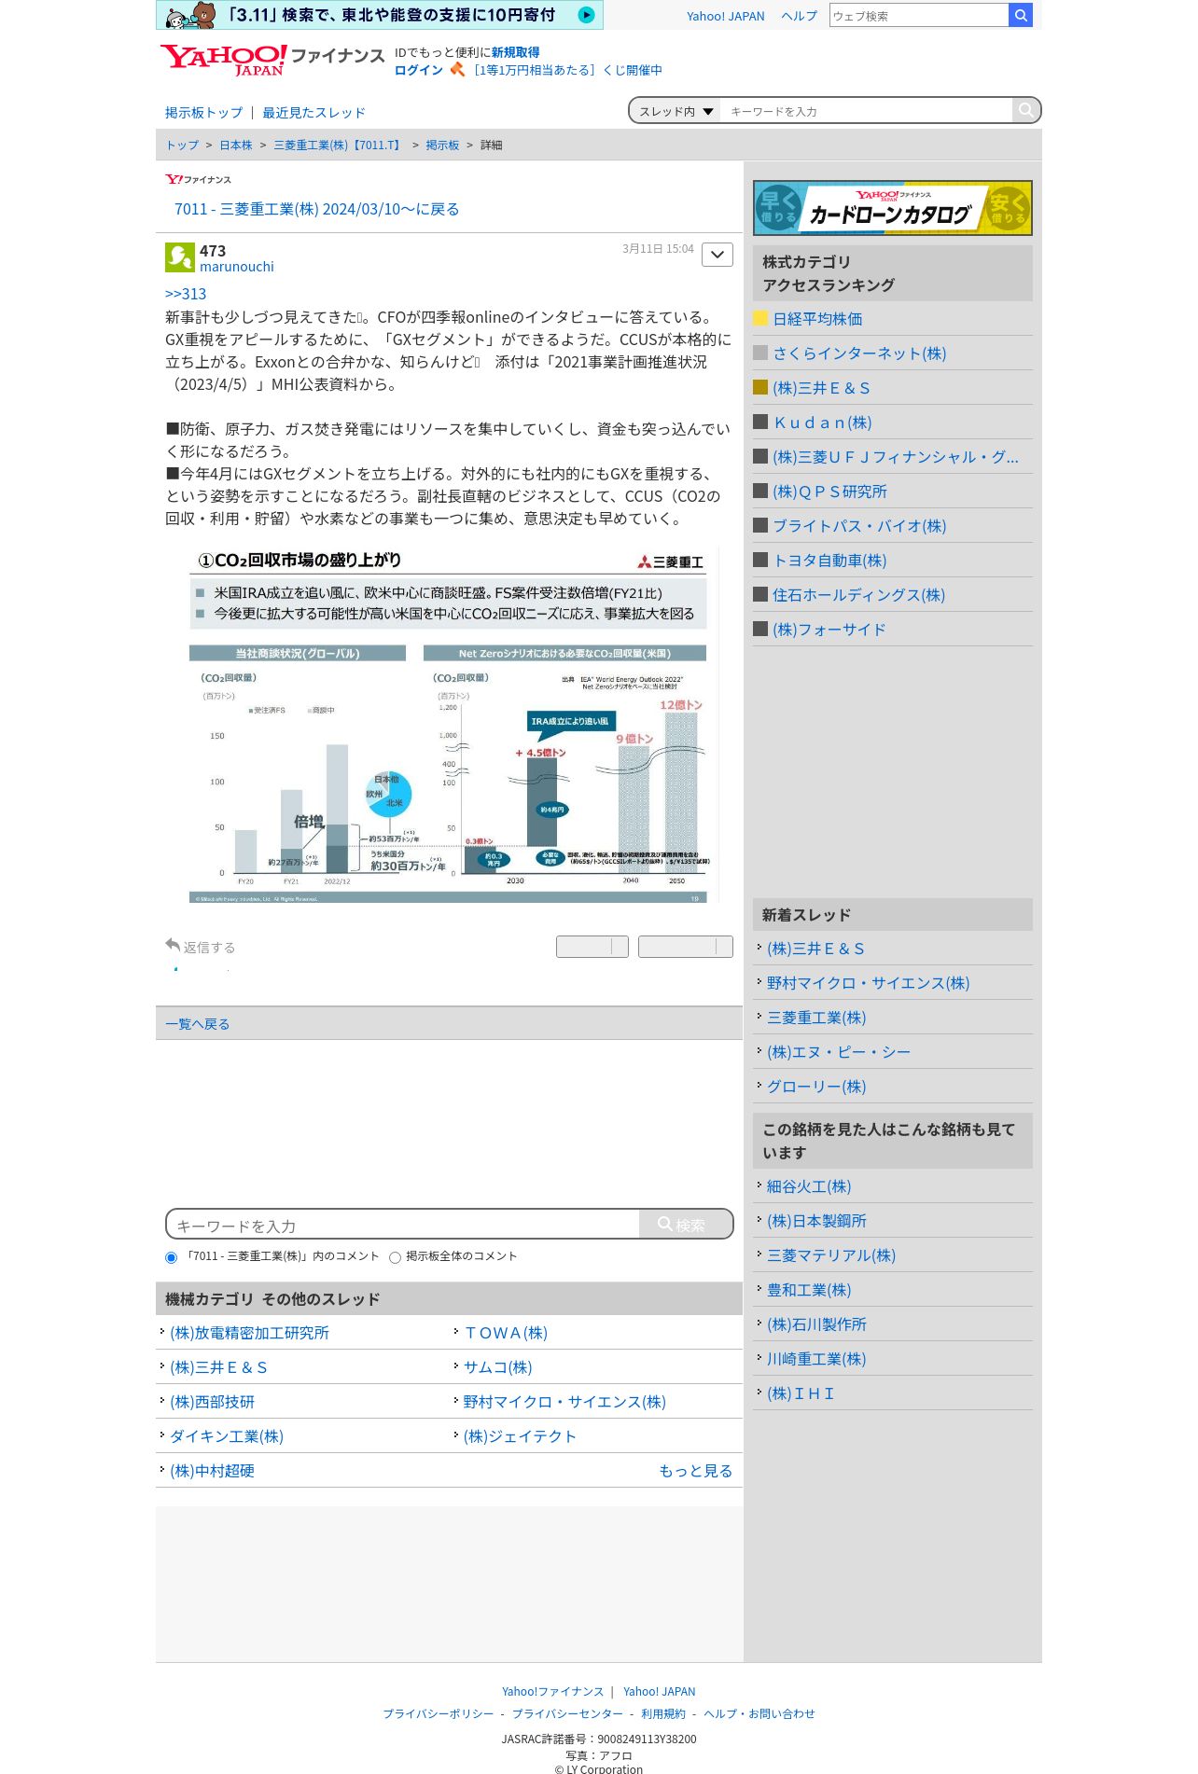Expand the post 473 options chevron
Image resolution: width=1198 pixels, height=1774 pixels.
(717, 255)
